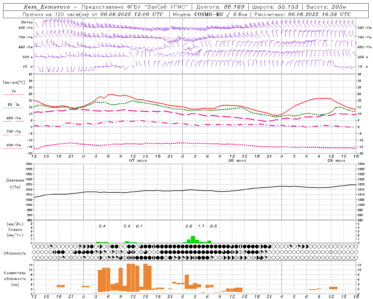Image resolution: width=373 pixels, height=299 pixels.
Task: Click the 09 июня date label
Action: click(336, 161)
